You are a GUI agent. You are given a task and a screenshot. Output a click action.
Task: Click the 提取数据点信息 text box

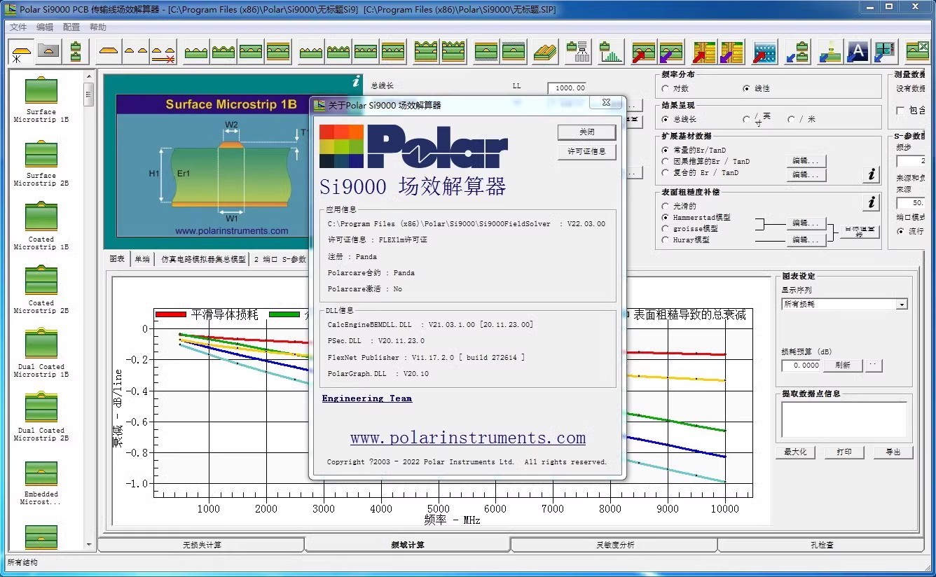[844, 420]
